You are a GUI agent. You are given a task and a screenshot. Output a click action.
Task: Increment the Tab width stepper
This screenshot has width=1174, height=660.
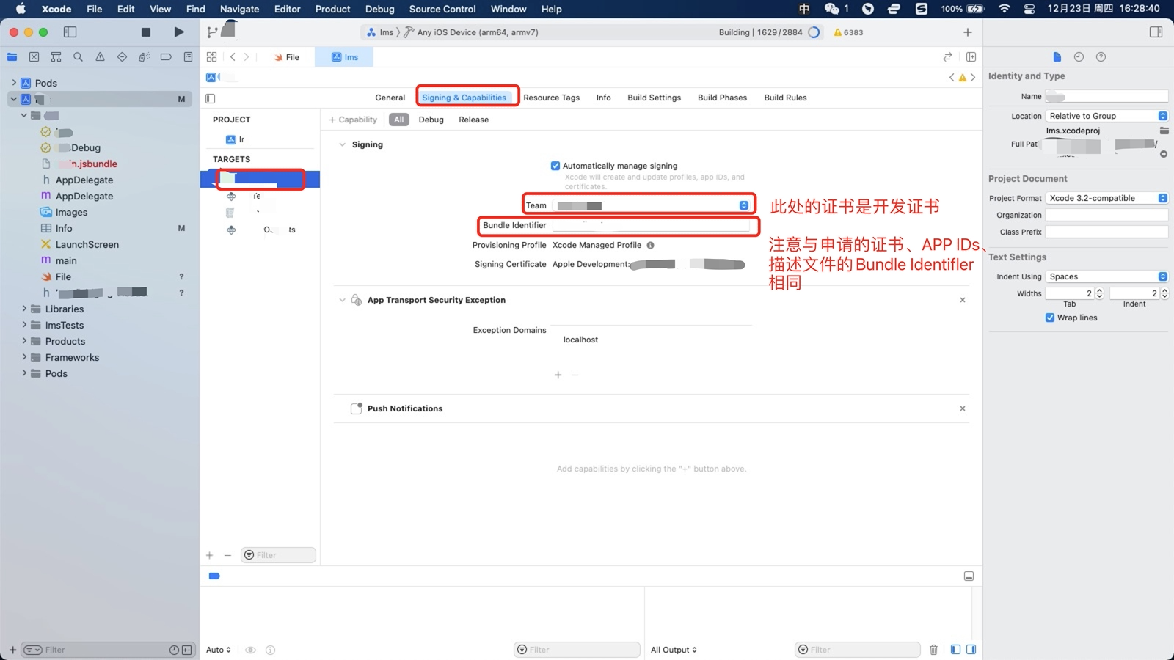click(1099, 290)
